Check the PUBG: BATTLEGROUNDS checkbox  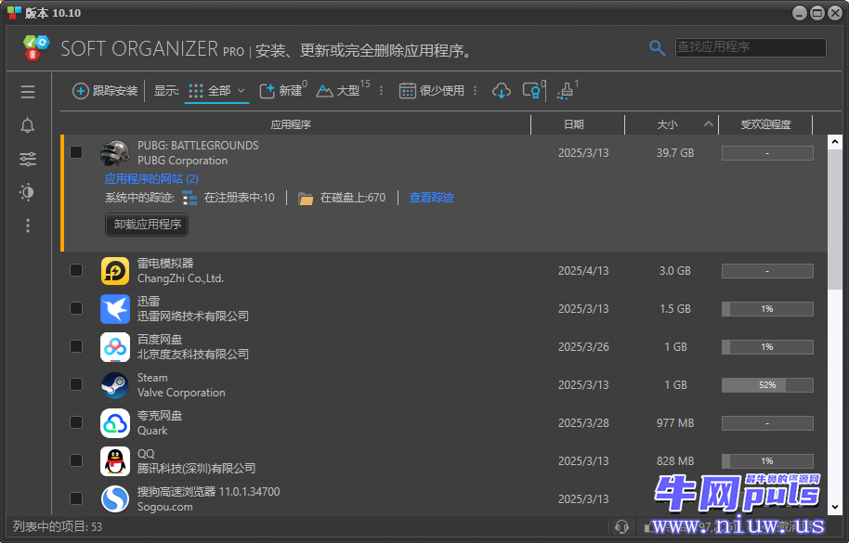[x=76, y=152]
